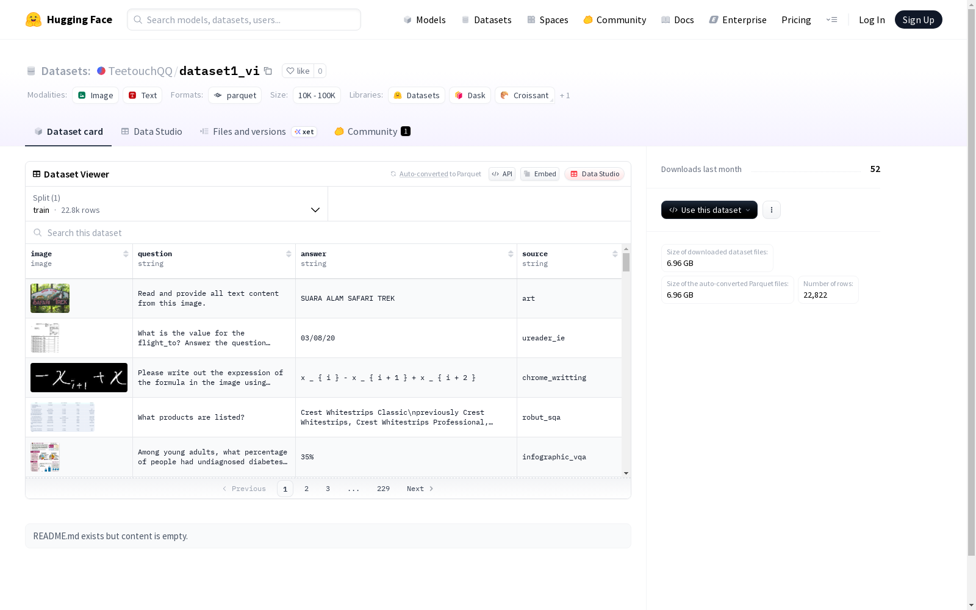Click the '03/08/20' answer cell
Image resolution: width=976 pixels, height=610 pixels.
coord(406,338)
